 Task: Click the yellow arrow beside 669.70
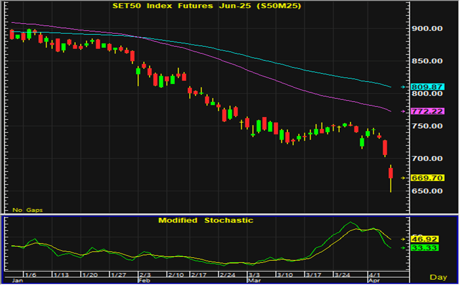point(403,178)
